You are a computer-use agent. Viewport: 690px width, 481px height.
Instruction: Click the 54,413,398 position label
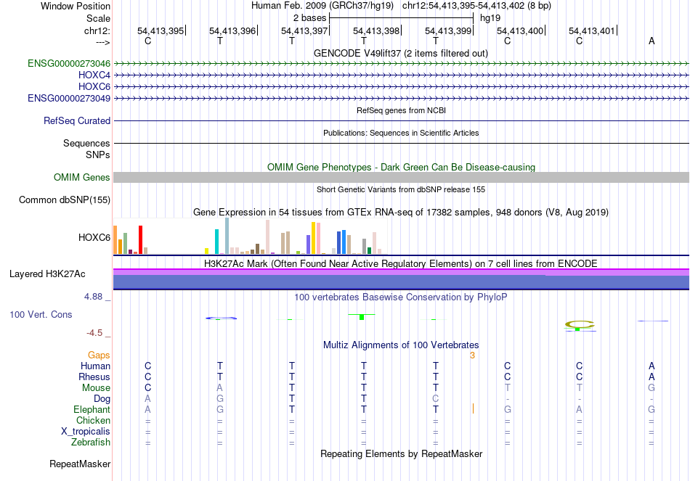376,30
